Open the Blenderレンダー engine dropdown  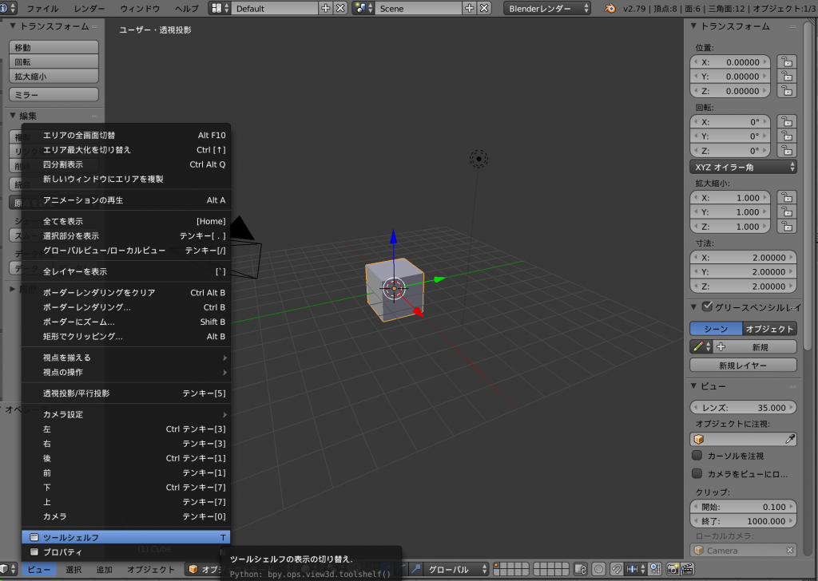tap(546, 8)
